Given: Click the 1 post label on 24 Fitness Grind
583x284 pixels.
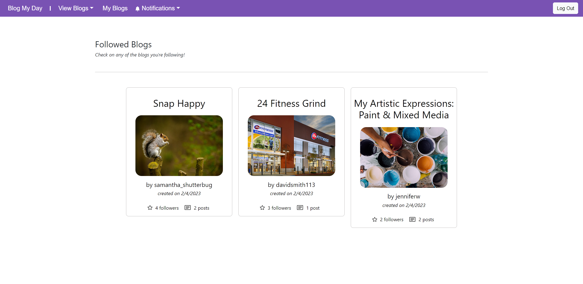Looking at the screenshot, I should coord(313,208).
